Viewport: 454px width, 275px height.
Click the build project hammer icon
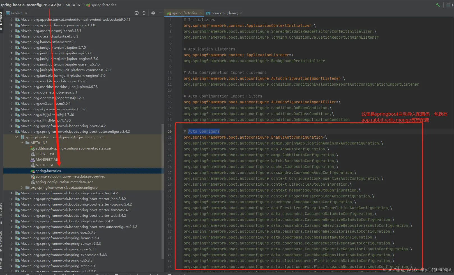click(x=438, y=5)
